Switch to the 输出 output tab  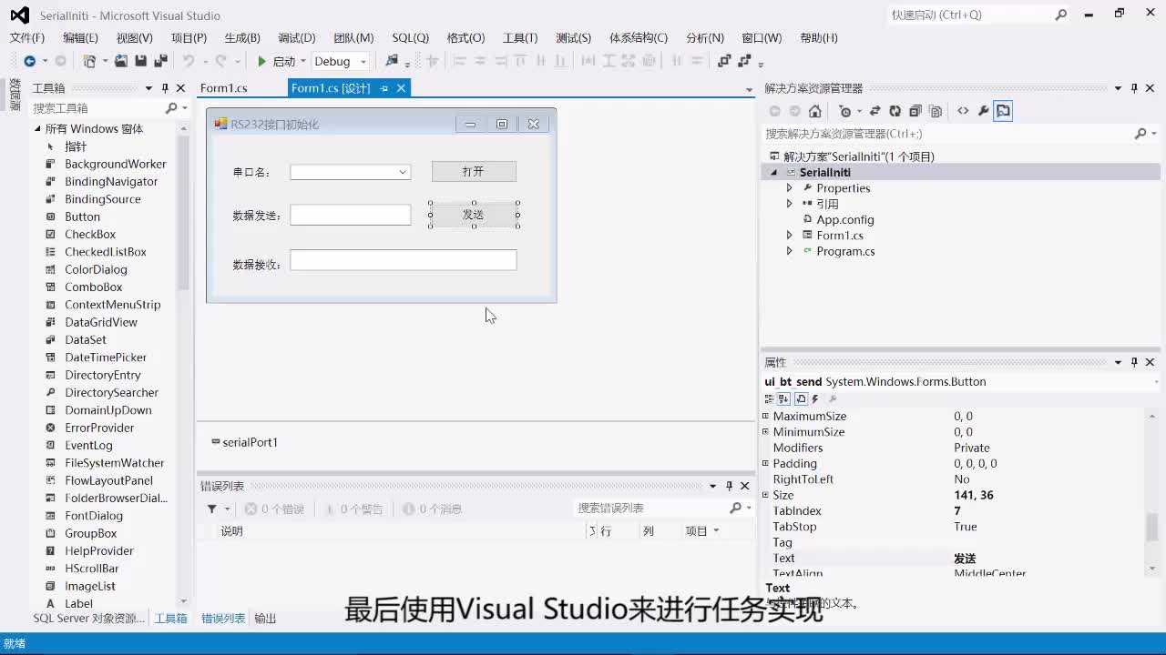(265, 619)
